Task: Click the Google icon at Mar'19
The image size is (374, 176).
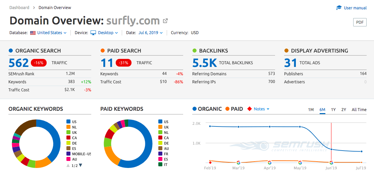Action: click(x=238, y=163)
